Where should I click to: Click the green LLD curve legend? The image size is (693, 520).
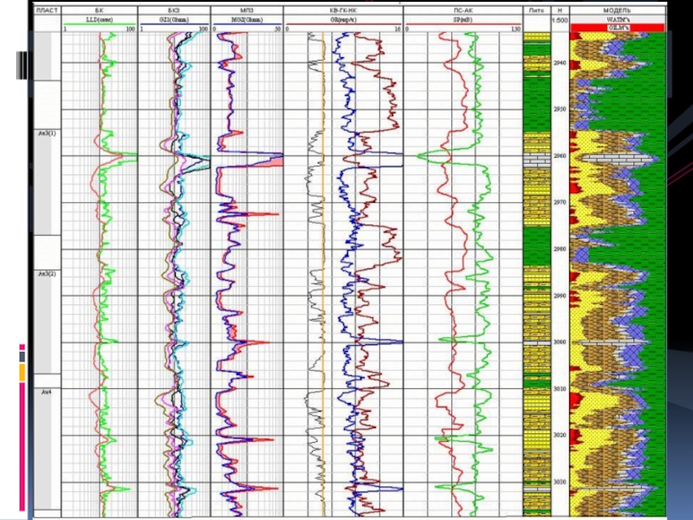click(x=100, y=20)
